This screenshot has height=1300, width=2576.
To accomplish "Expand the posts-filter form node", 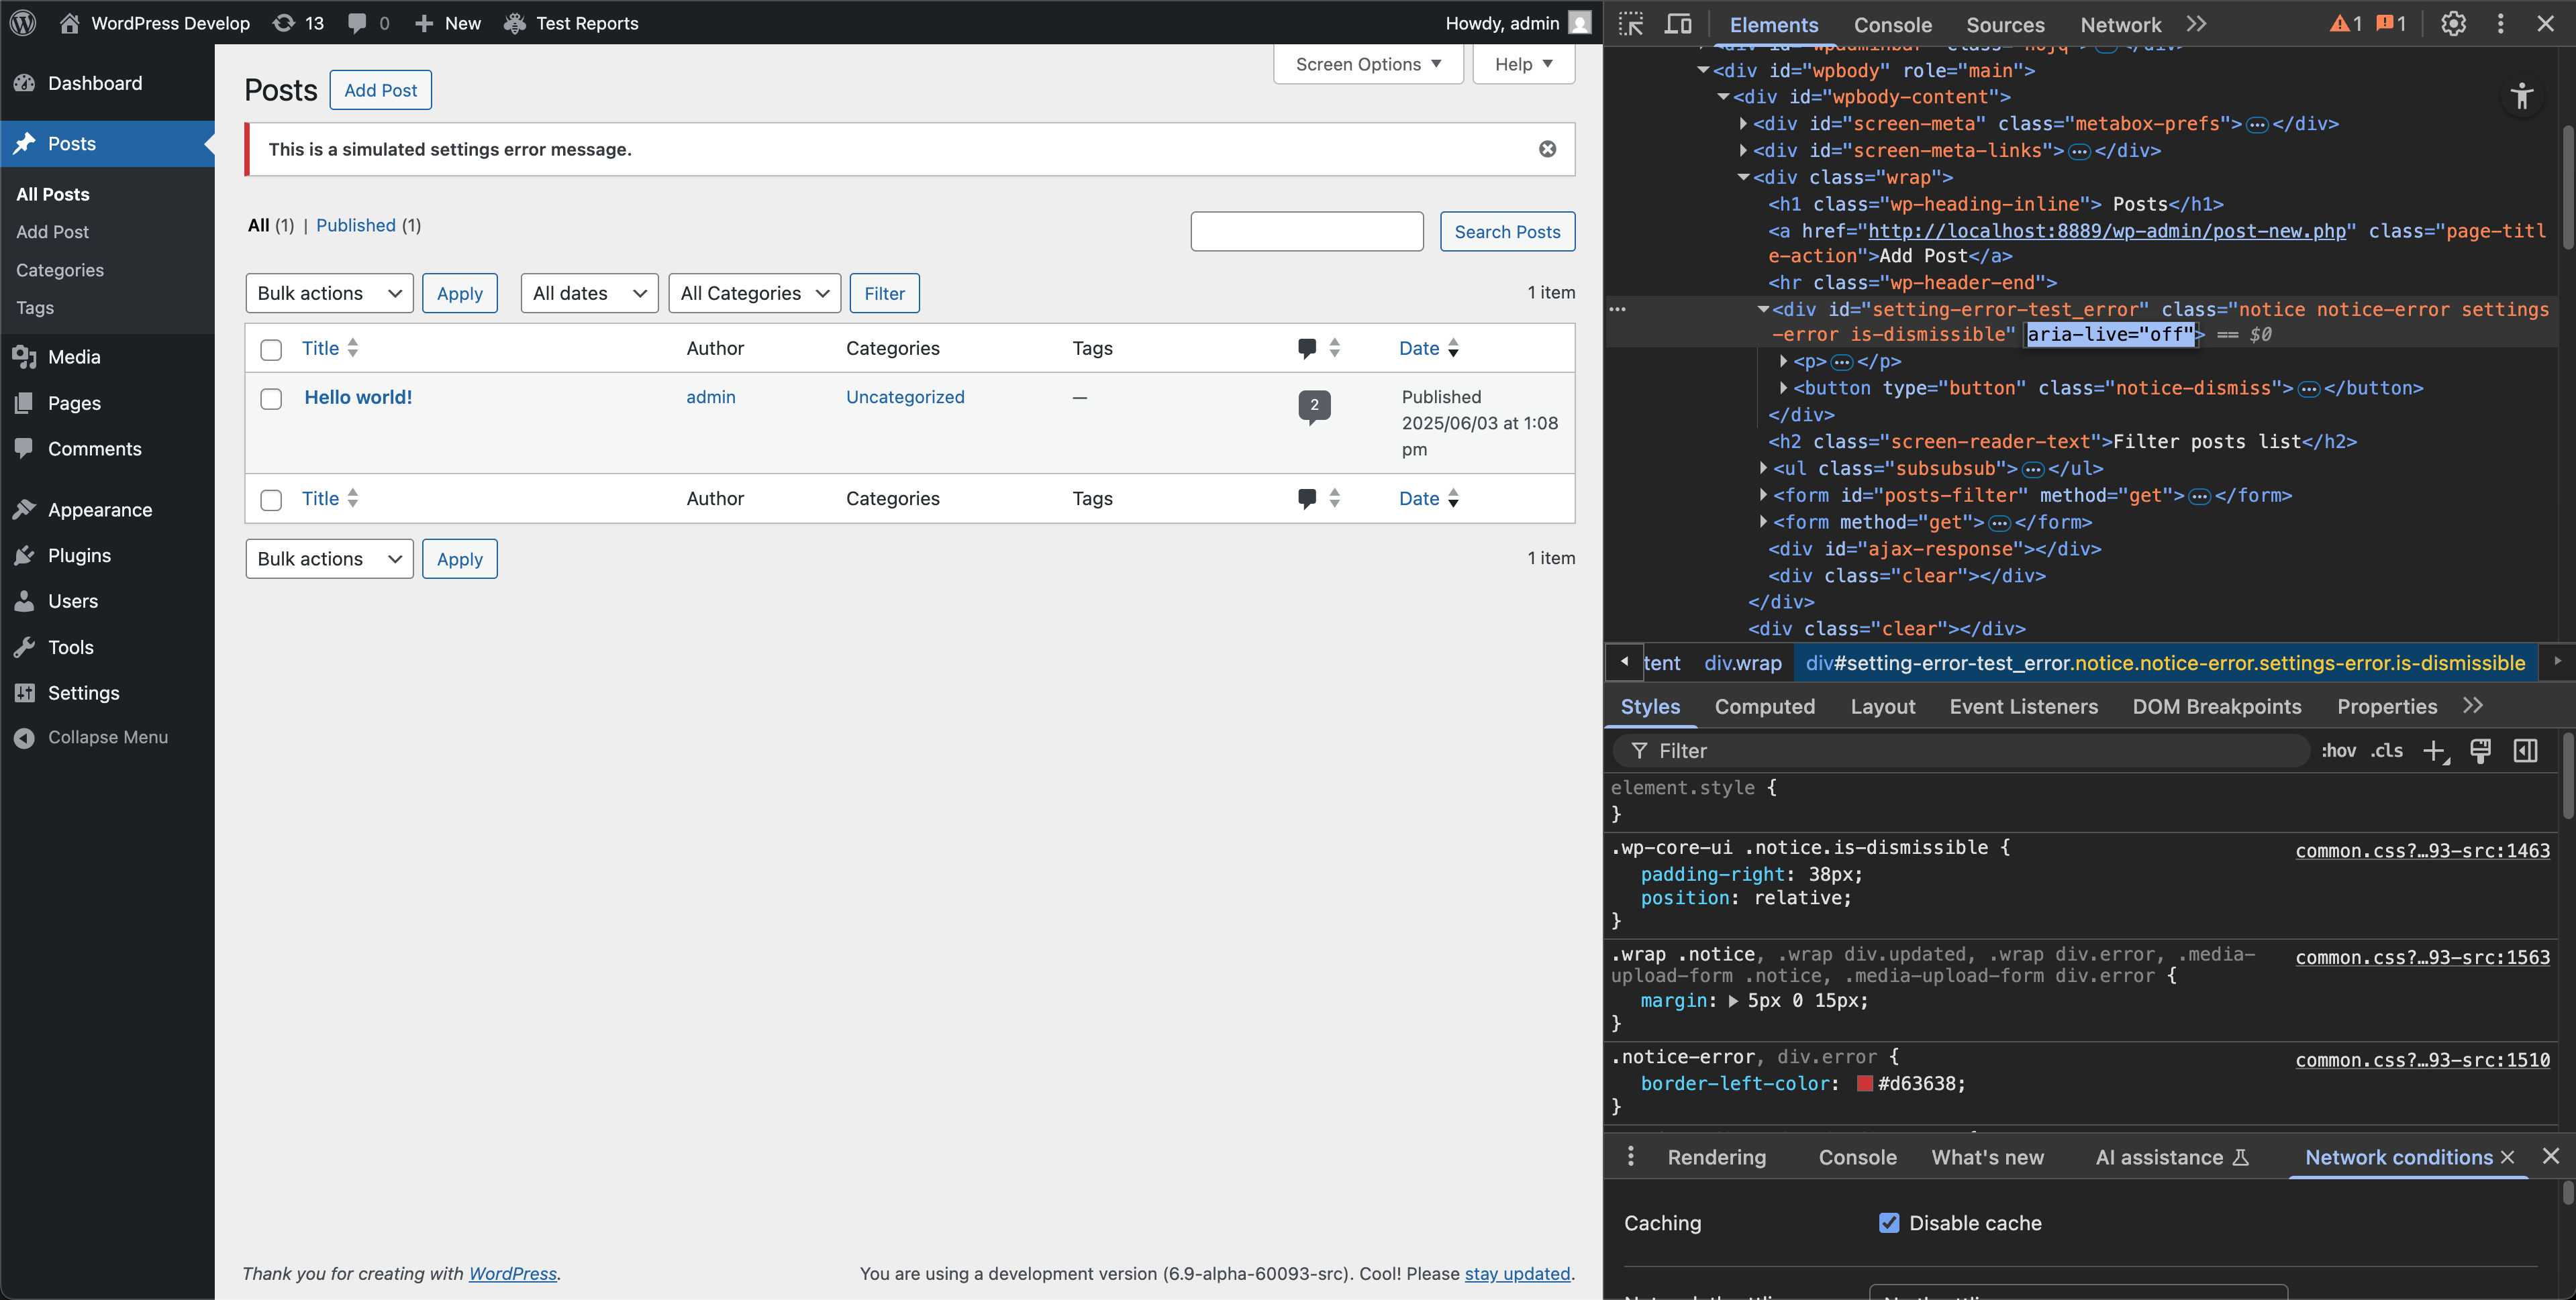I will pyautogui.click(x=1763, y=494).
